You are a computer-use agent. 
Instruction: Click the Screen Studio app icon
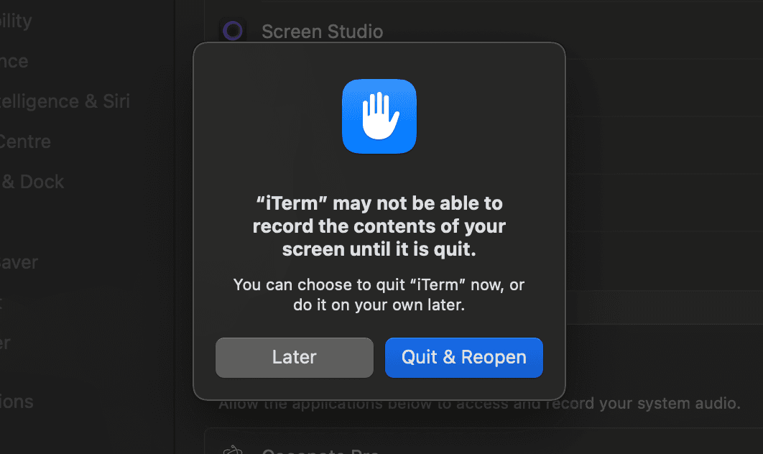[233, 31]
